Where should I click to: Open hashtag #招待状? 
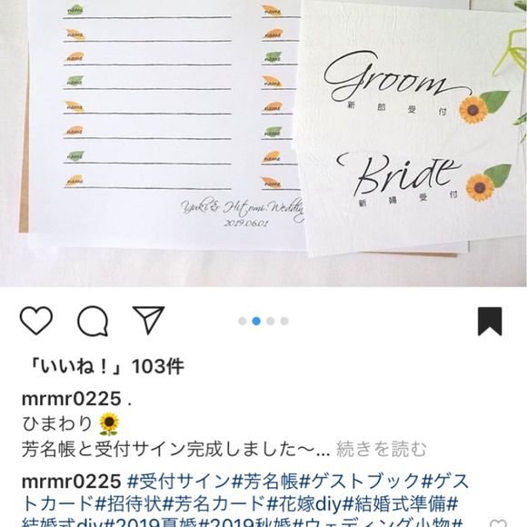(129, 503)
